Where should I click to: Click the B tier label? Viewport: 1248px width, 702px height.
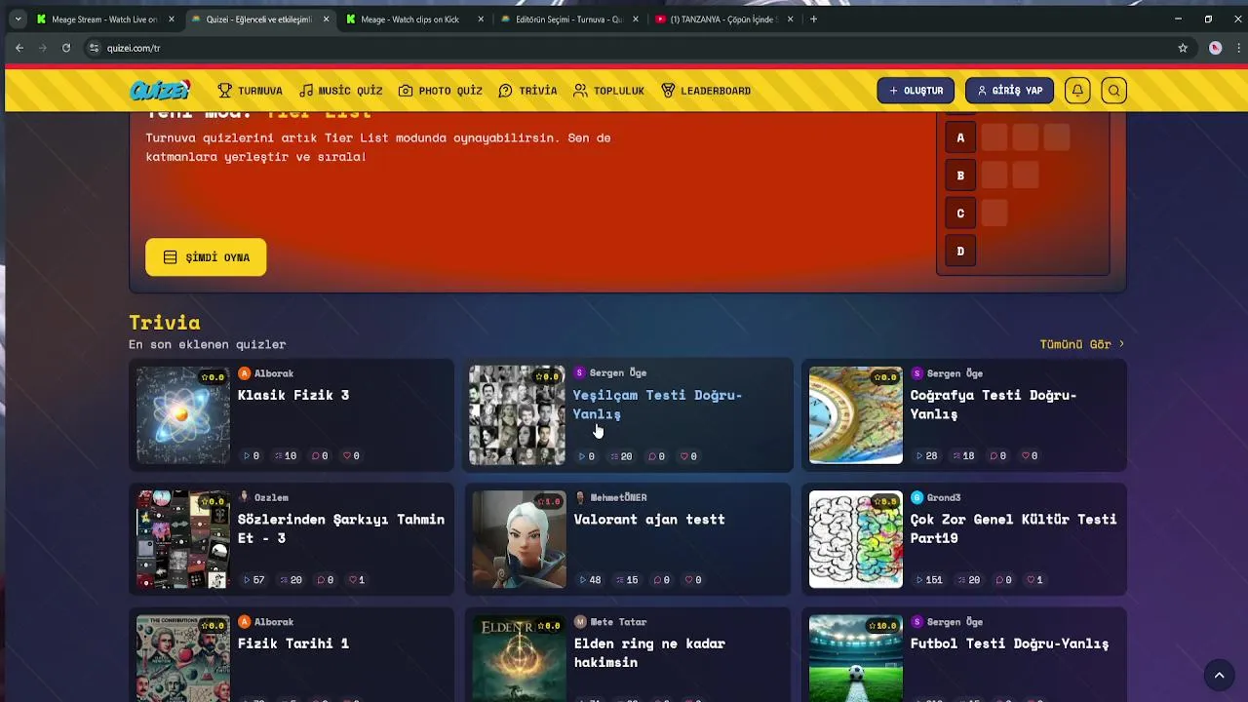click(x=960, y=175)
